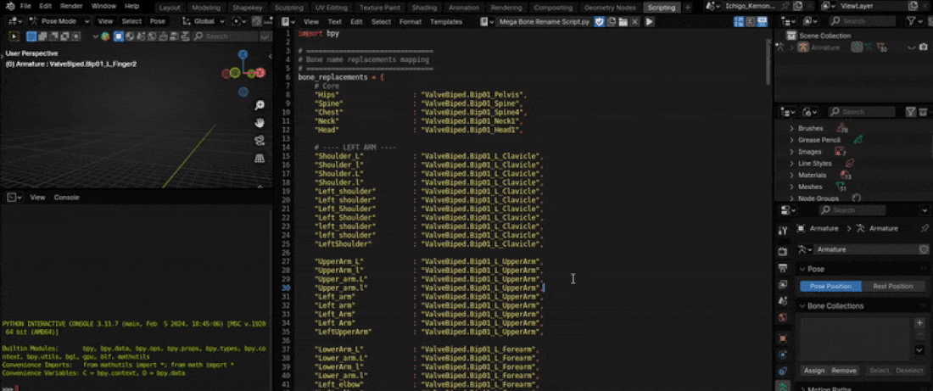Open Pose menu in viewport header
This screenshot has width=933, height=391.
(158, 21)
